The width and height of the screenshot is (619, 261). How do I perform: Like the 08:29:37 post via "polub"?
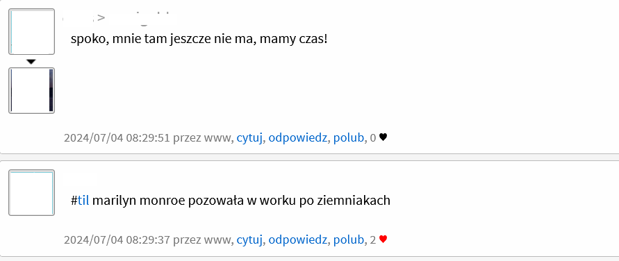point(348,239)
